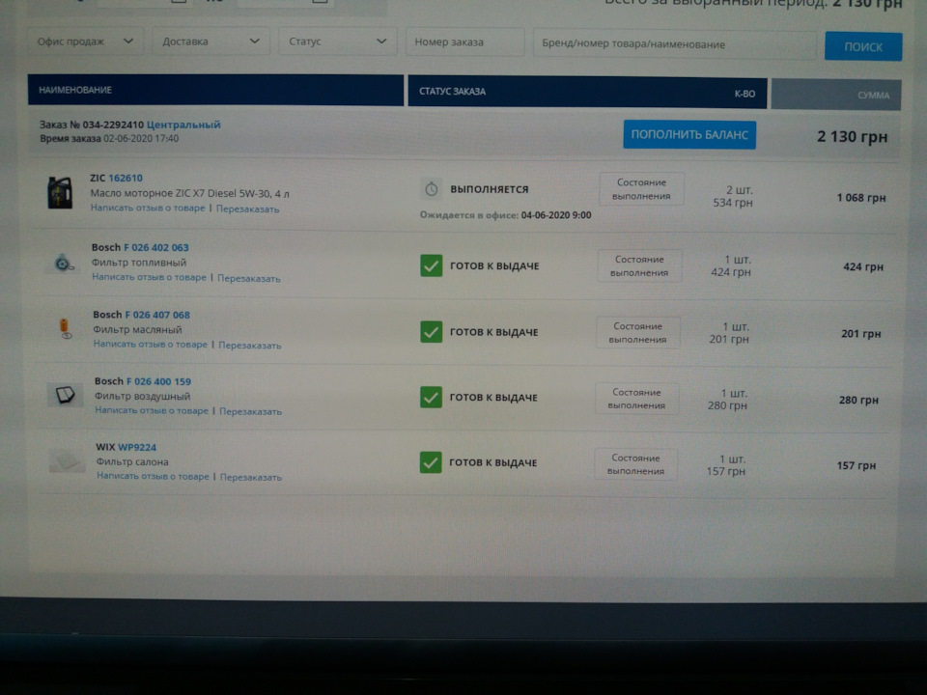Click the СУММА column header
The width and height of the screenshot is (927, 695).
pyautogui.click(x=836, y=95)
